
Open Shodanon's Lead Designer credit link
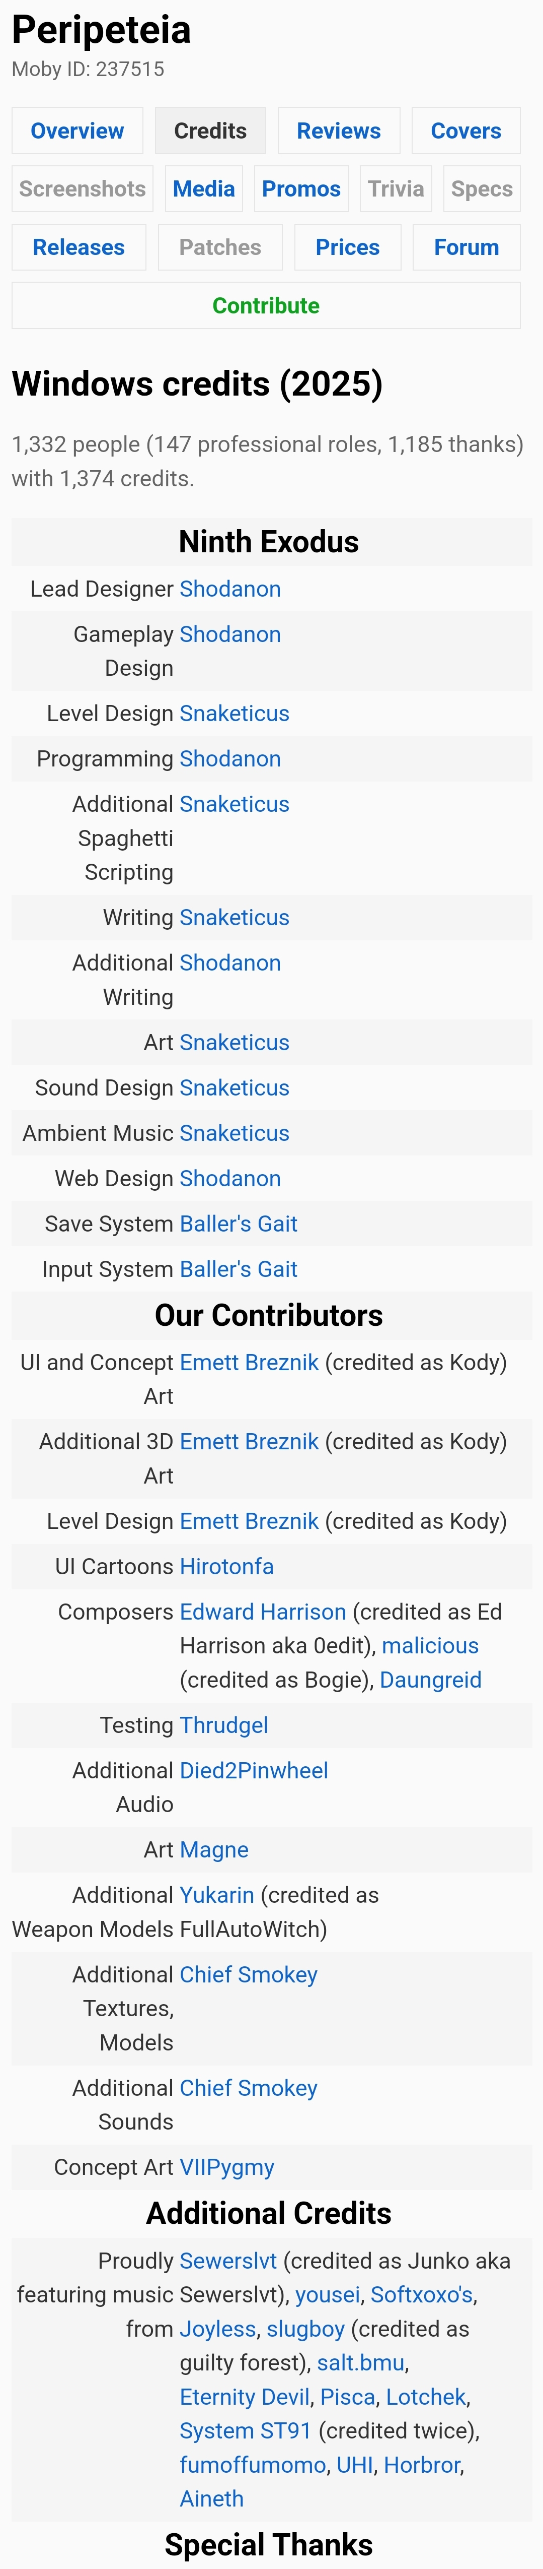pyautogui.click(x=230, y=589)
